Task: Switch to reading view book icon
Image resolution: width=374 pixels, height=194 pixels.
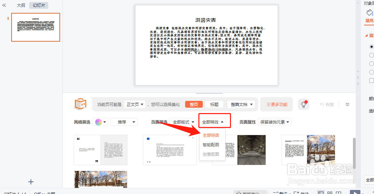Action: point(338,192)
